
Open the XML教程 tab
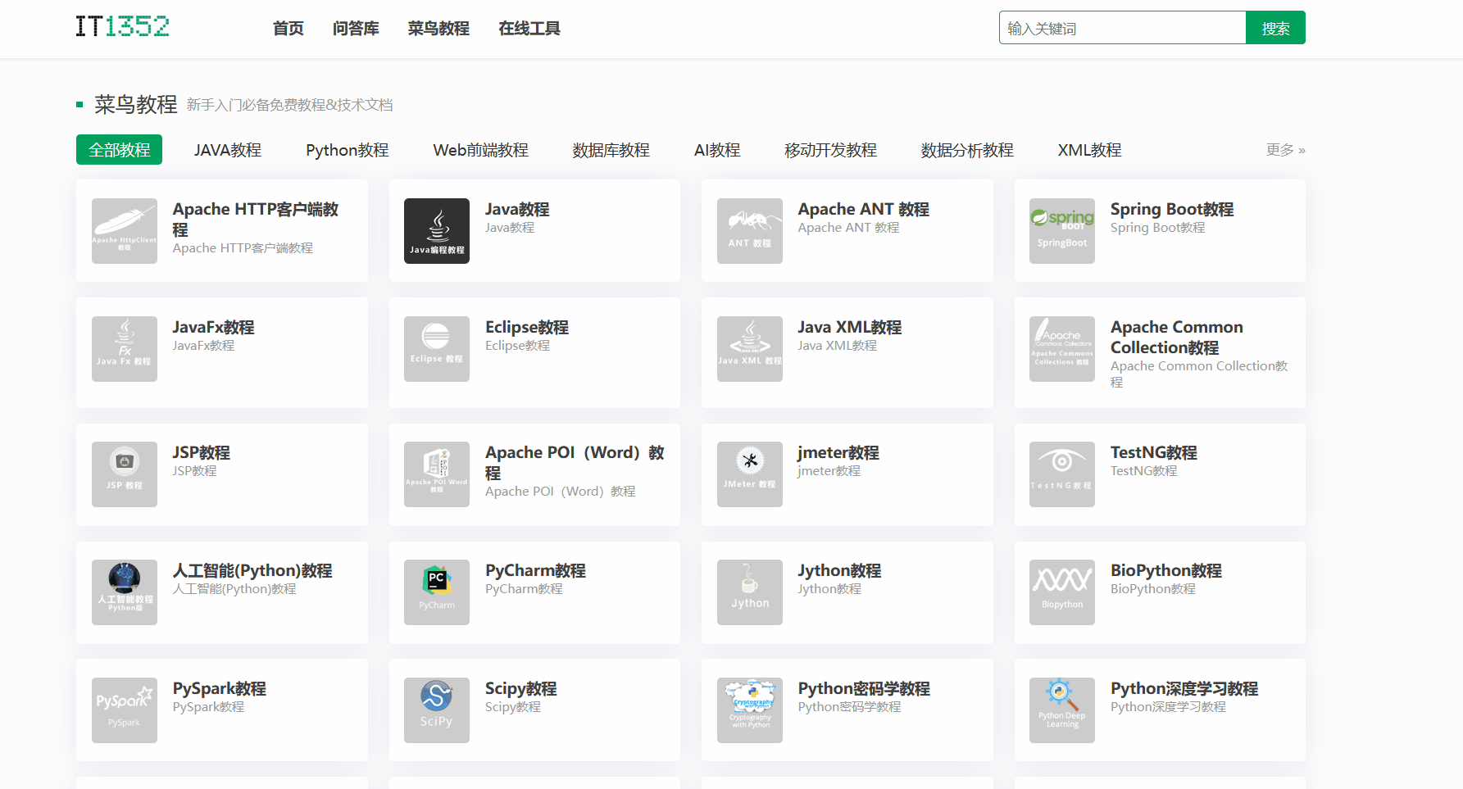click(x=1090, y=150)
